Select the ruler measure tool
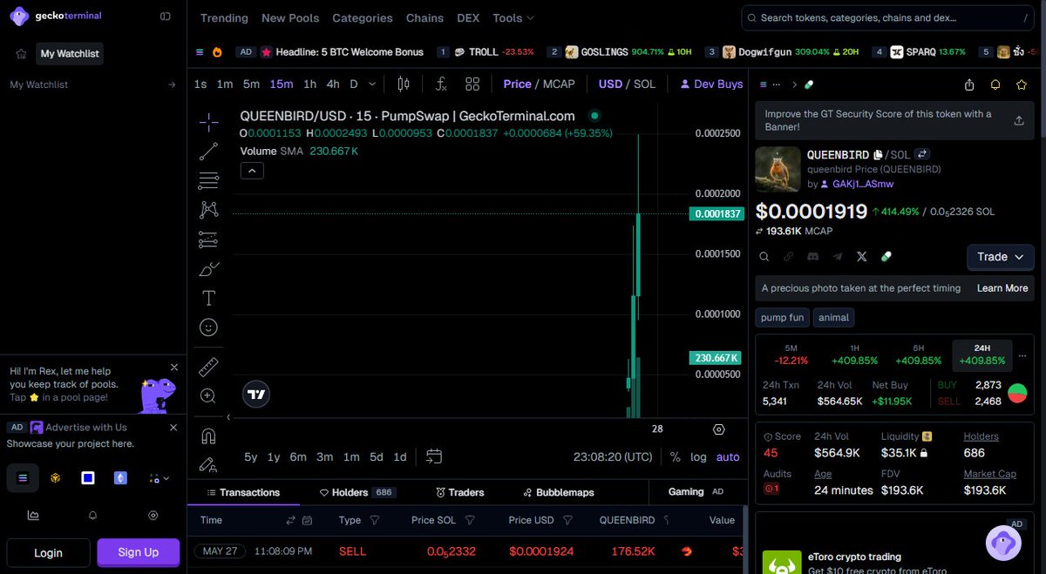The width and height of the screenshot is (1046, 574). (208, 367)
